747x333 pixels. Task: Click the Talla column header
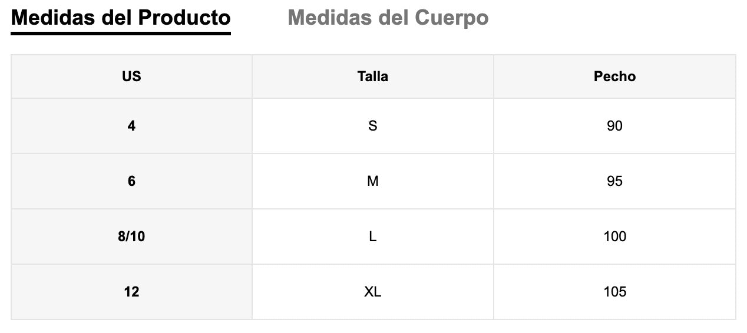click(x=372, y=76)
